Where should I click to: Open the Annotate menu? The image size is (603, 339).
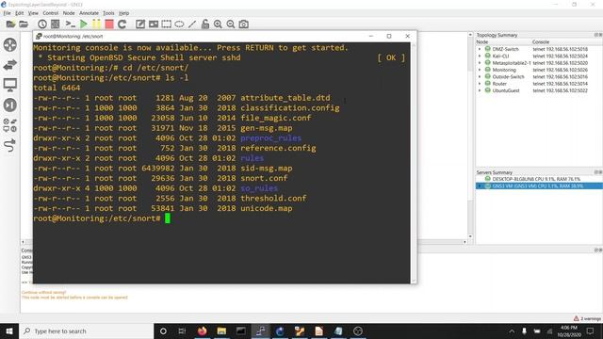click(89, 13)
